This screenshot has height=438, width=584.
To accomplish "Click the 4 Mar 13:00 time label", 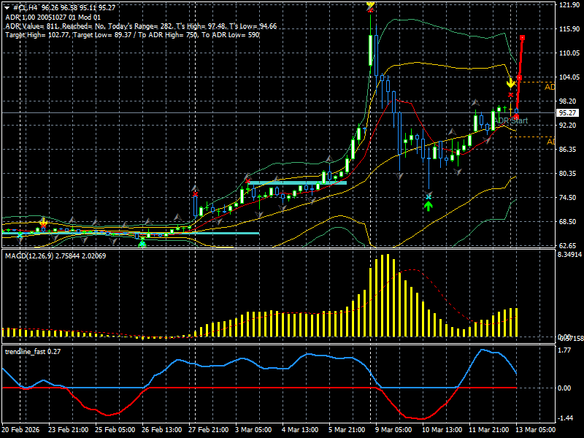I will (300, 429).
